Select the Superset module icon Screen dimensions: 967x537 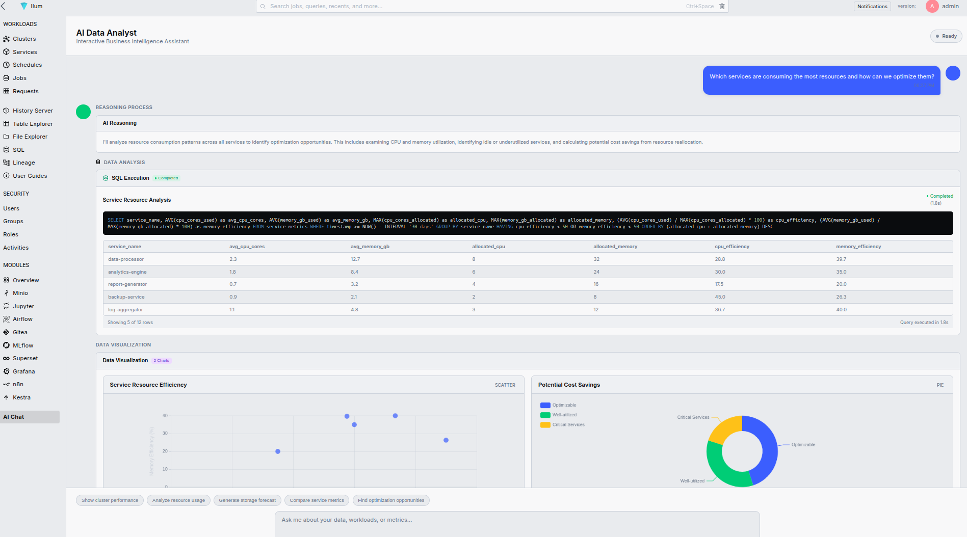tap(6, 358)
